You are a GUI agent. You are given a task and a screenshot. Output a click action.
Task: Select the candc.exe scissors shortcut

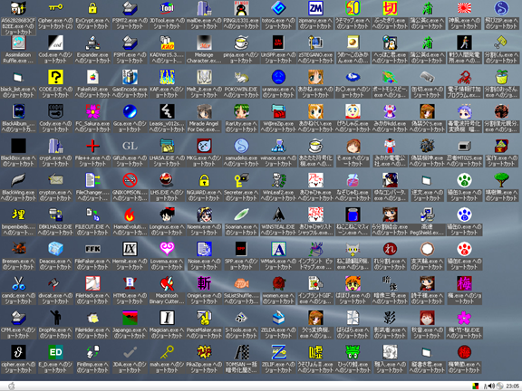18,283
